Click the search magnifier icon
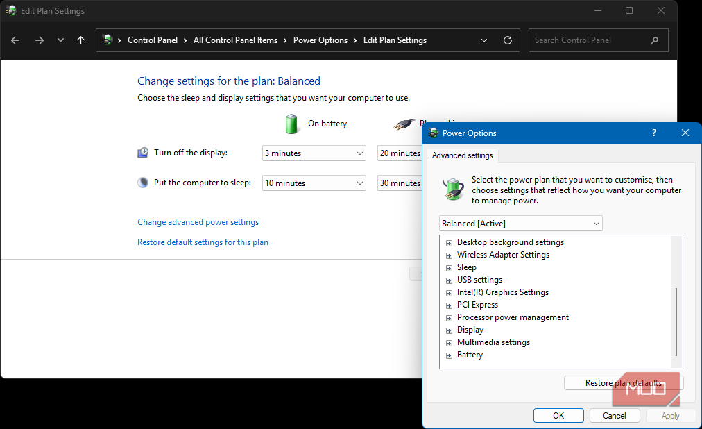 [x=654, y=40]
